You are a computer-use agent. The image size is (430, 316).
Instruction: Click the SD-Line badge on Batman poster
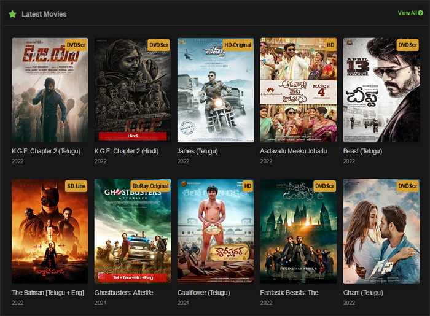click(x=76, y=186)
